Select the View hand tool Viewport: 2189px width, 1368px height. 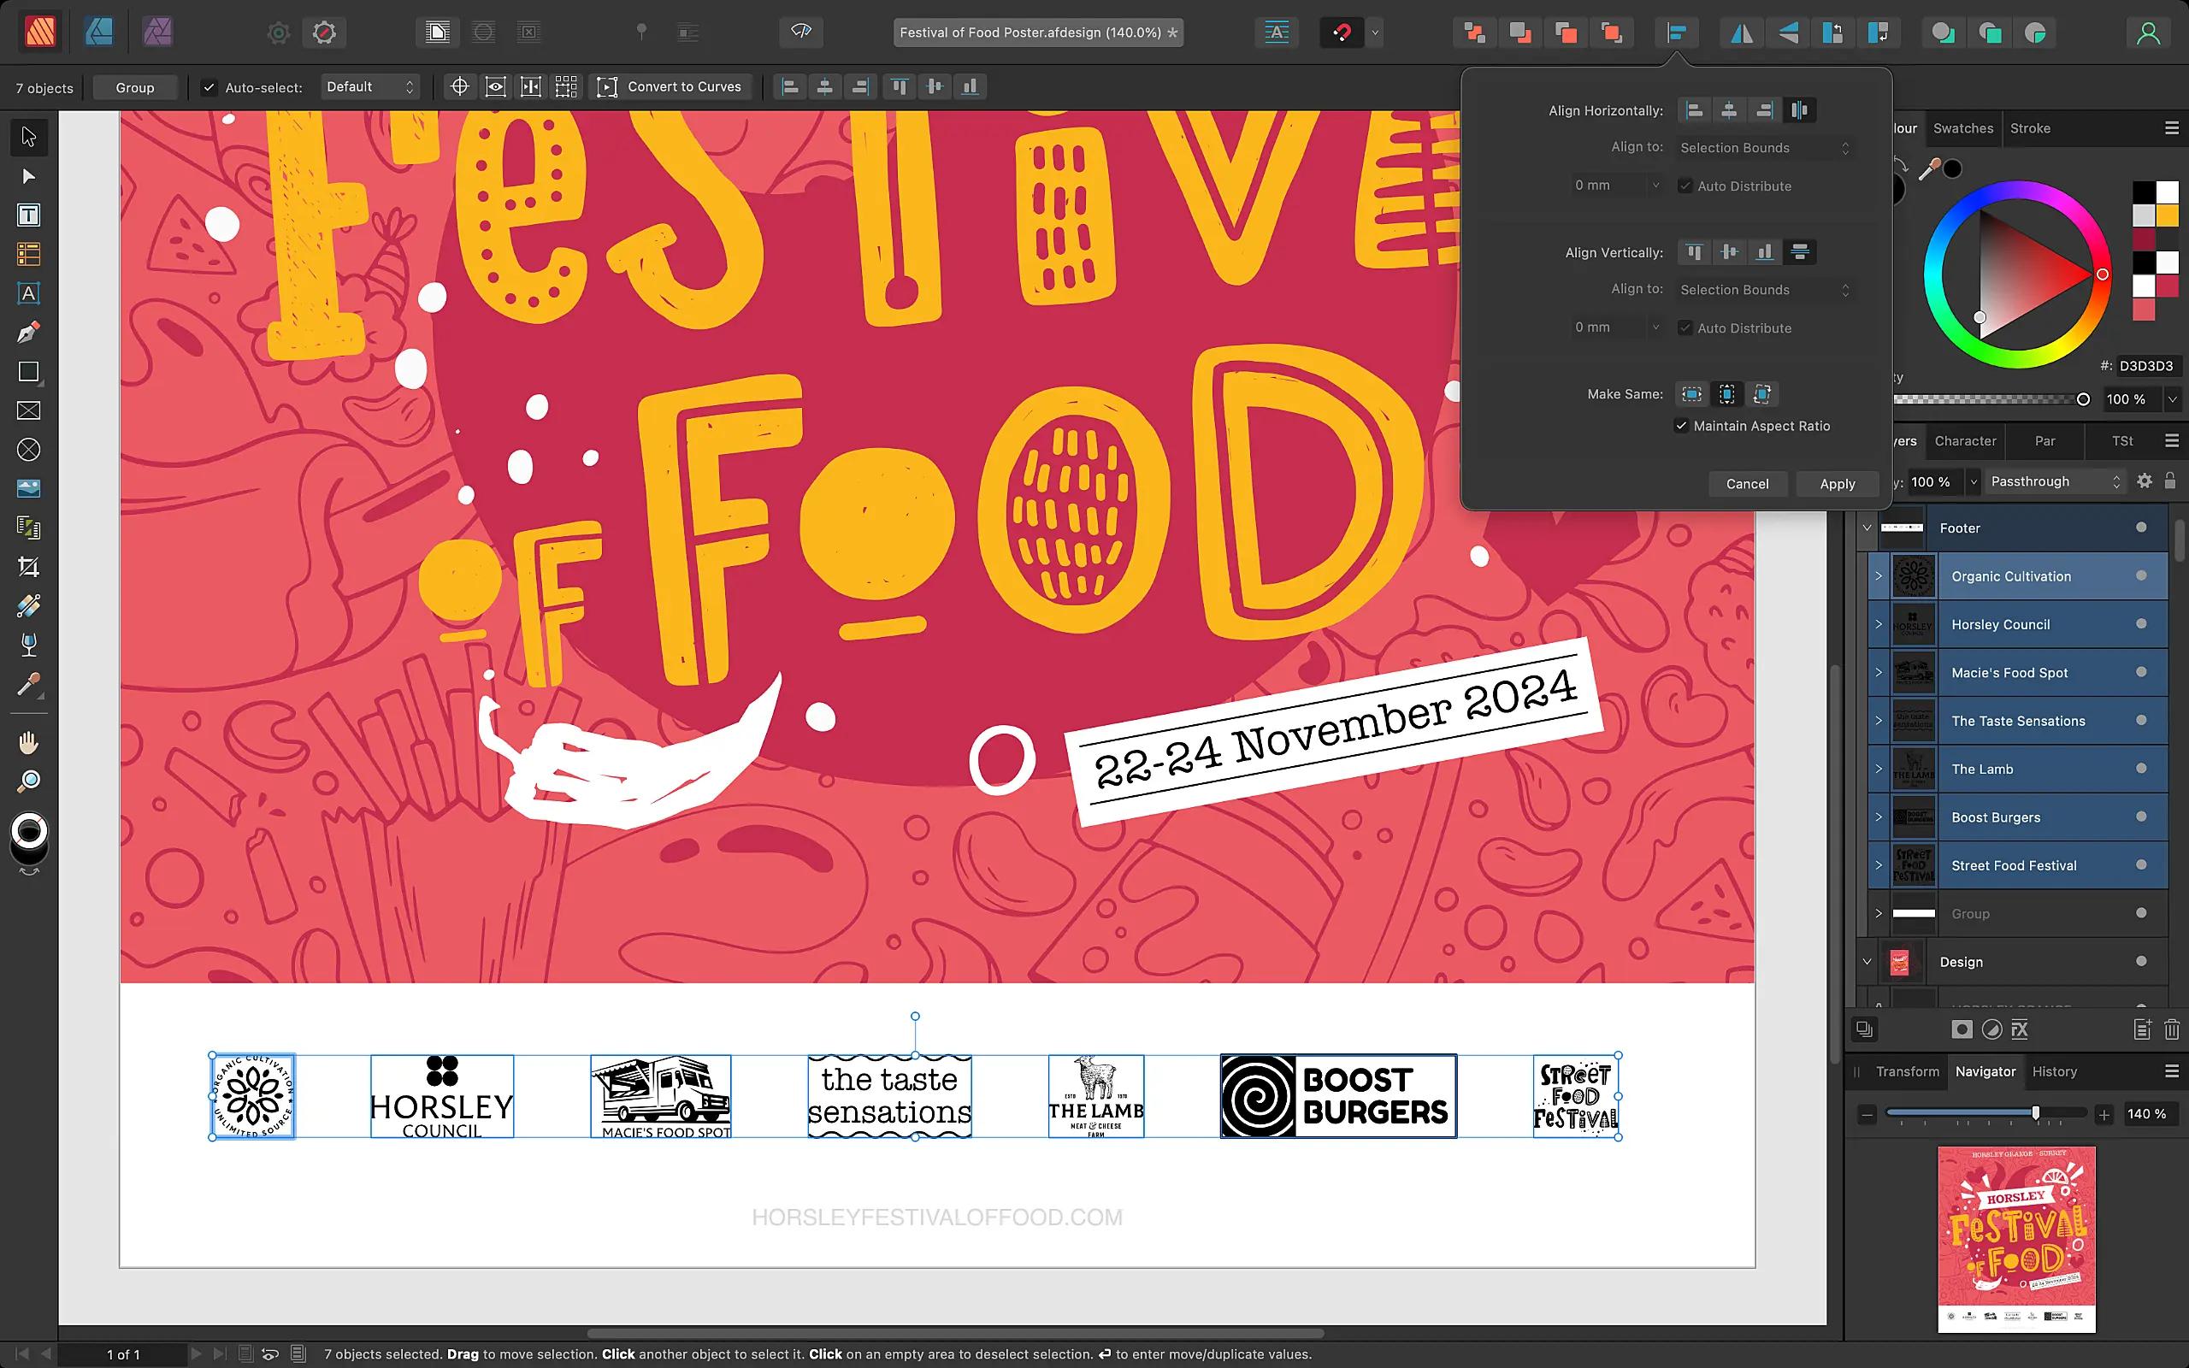point(28,743)
